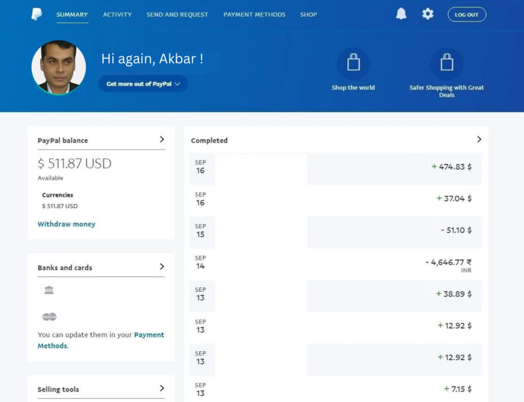This screenshot has height=402, width=524.
Task: Select the Mastercard card icon
Action: tap(50, 317)
